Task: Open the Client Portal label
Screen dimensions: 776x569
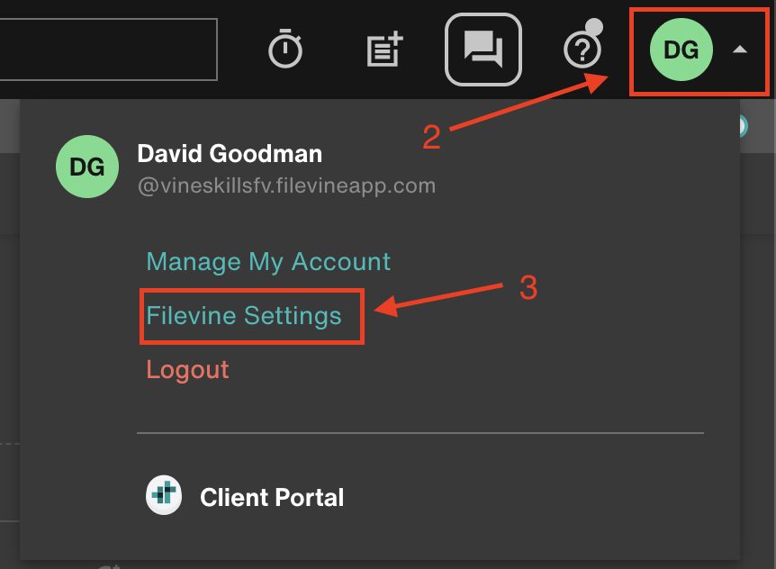Action: coord(272,497)
